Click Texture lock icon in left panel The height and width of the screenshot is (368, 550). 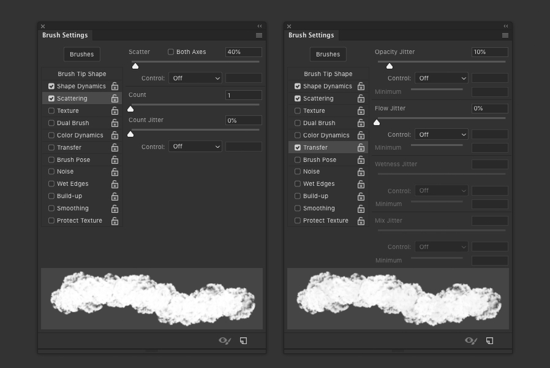coord(115,110)
